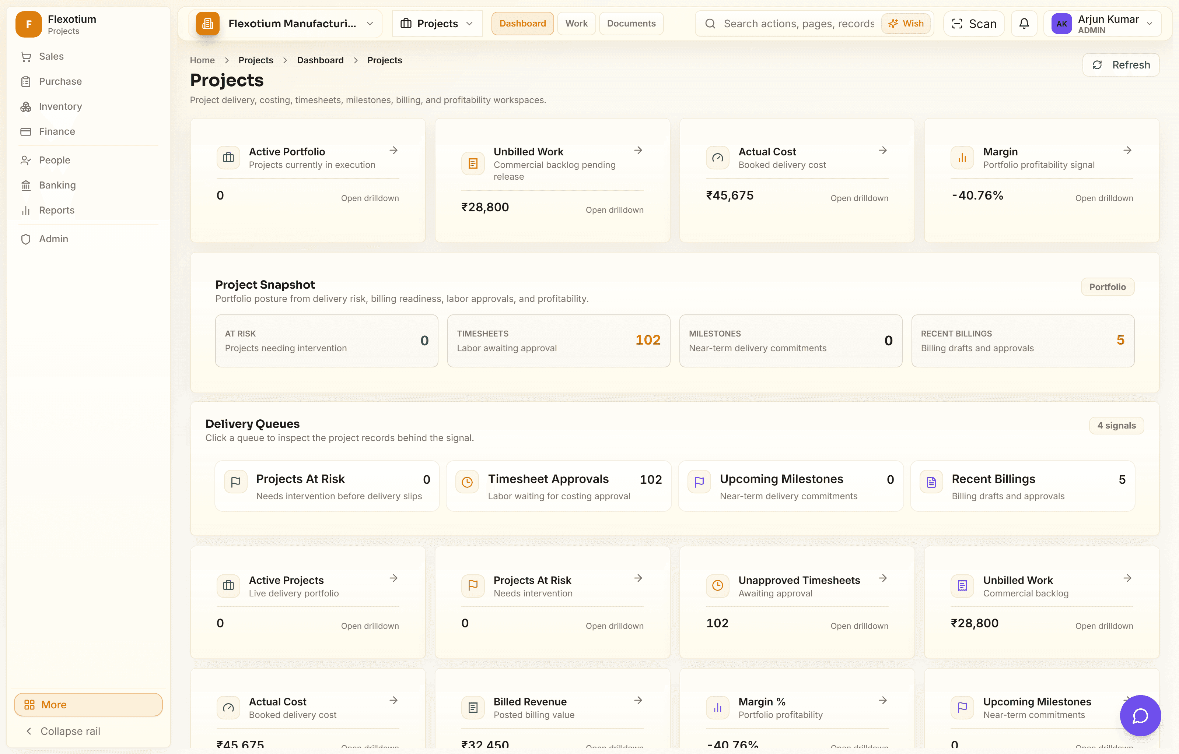Viewport: 1179px width, 754px height.
Task: Click the top Unbilled Work card arrow
Action: tap(638, 150)
